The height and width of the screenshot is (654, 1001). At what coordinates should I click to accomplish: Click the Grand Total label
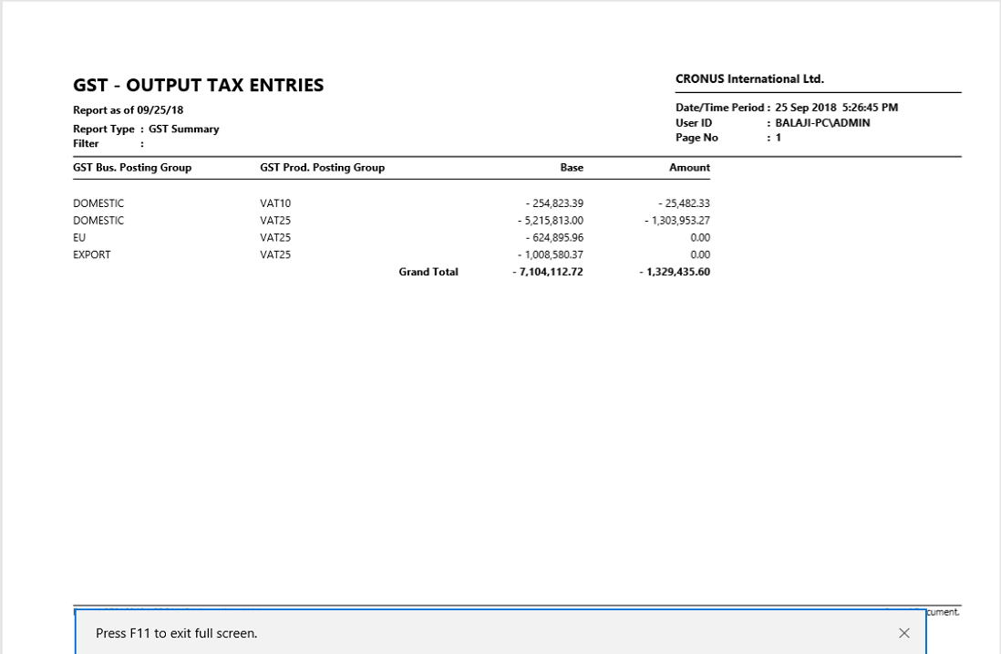428,272
